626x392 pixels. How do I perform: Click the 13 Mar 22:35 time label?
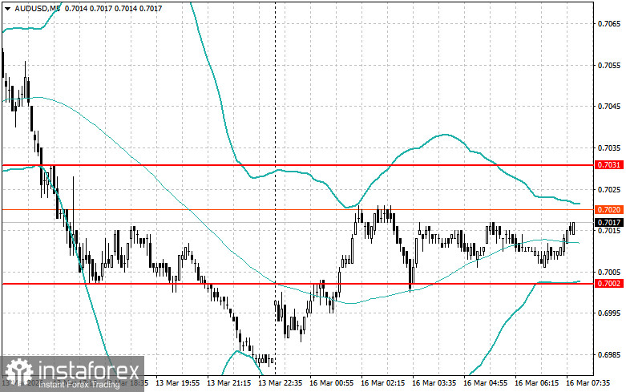pyautogui.click(x=281, y=383)
